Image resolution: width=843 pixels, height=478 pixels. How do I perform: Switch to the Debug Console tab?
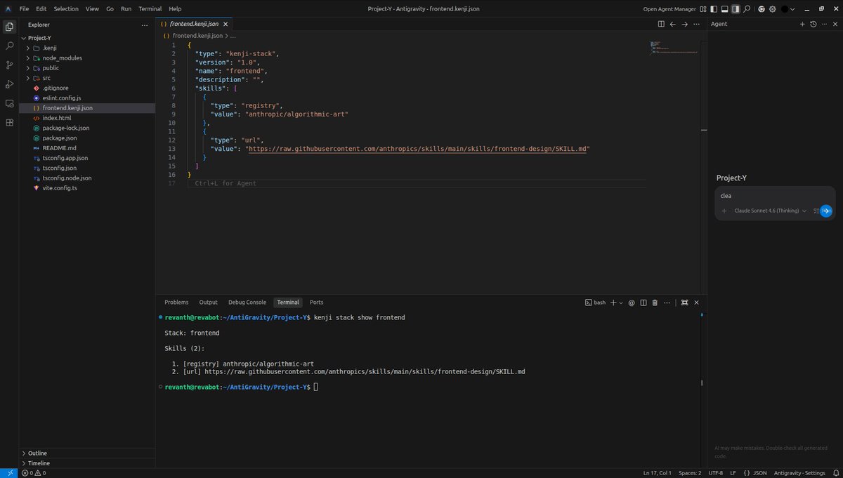[247, 303]
